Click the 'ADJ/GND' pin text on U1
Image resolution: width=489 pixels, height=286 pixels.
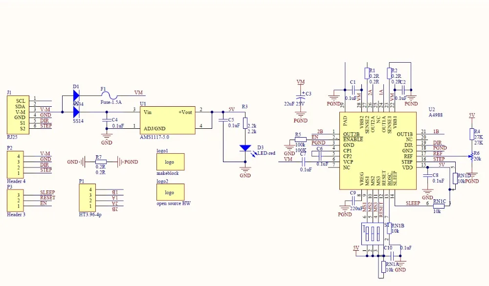pyautogui.click(x=155, y=129)
